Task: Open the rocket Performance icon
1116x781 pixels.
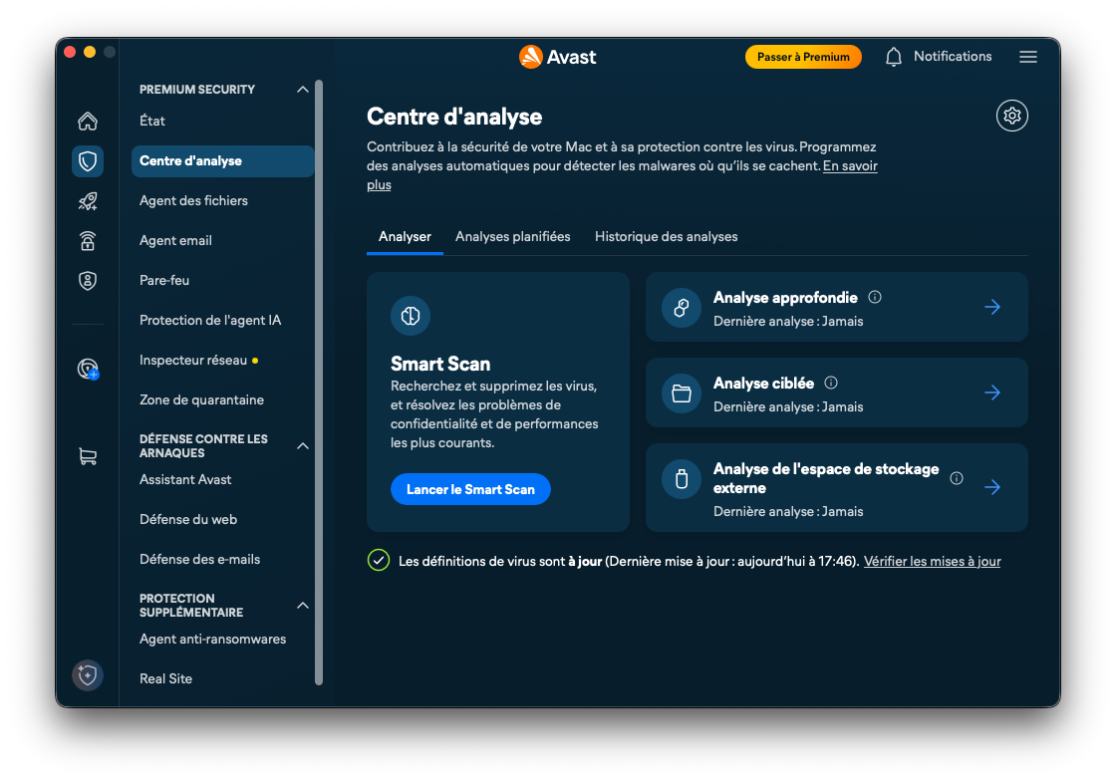Action: point(88,201)
